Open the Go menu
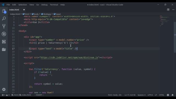 [x=38, y=5]
